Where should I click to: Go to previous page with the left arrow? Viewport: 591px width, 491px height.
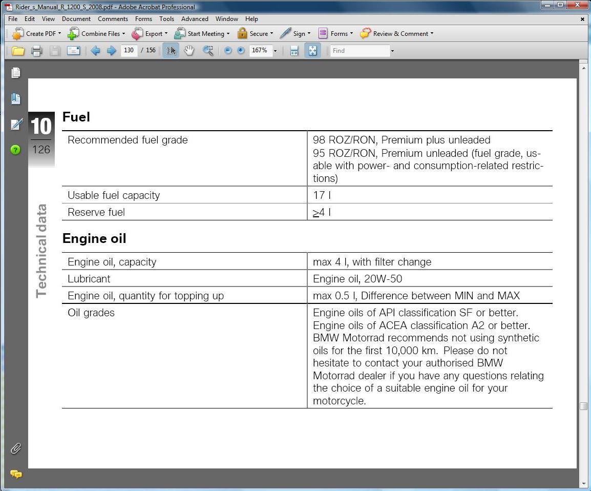coord(95,51)
